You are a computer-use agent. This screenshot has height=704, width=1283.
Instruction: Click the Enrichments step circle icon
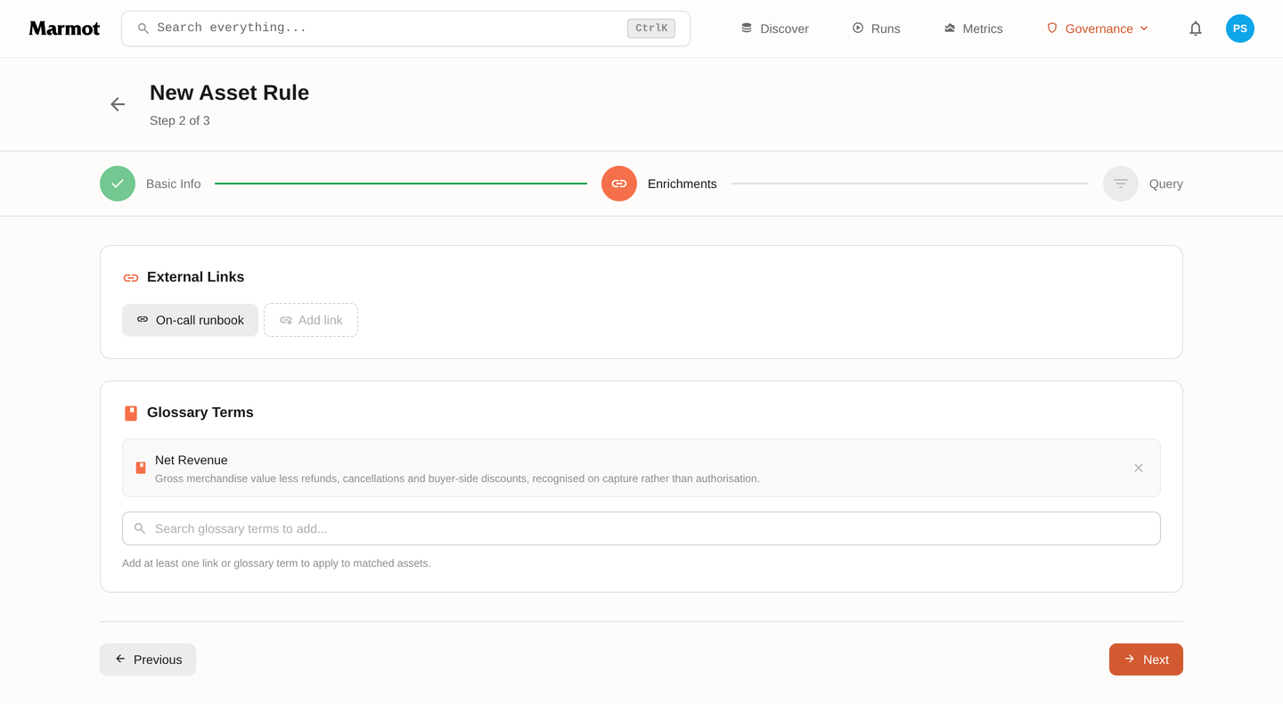[619, 184]
